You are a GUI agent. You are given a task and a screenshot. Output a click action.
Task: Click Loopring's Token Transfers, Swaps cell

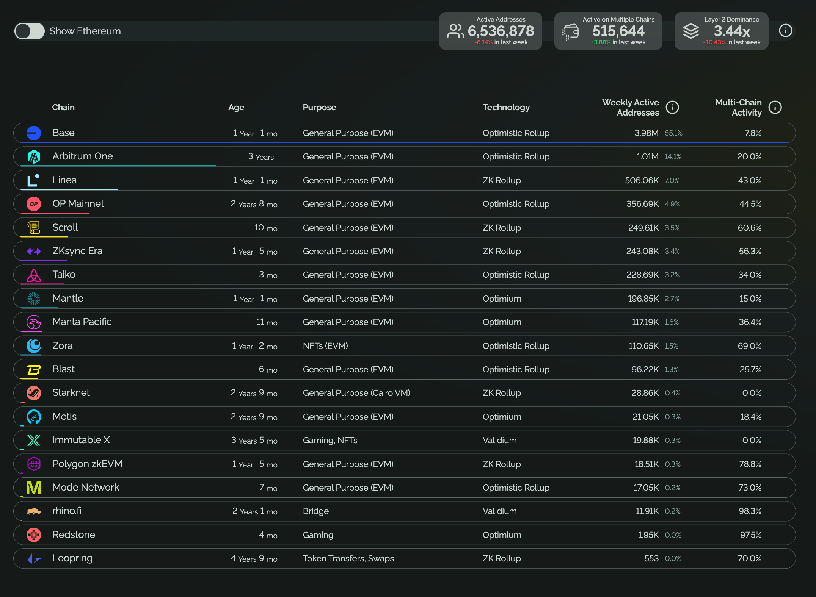coord(348,558)
